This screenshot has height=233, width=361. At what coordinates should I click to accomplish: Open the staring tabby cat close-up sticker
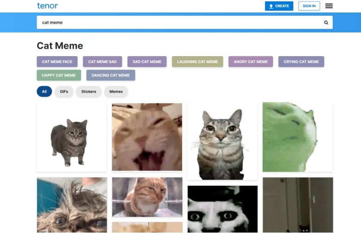pyautogui.click(x=222, y=141)
